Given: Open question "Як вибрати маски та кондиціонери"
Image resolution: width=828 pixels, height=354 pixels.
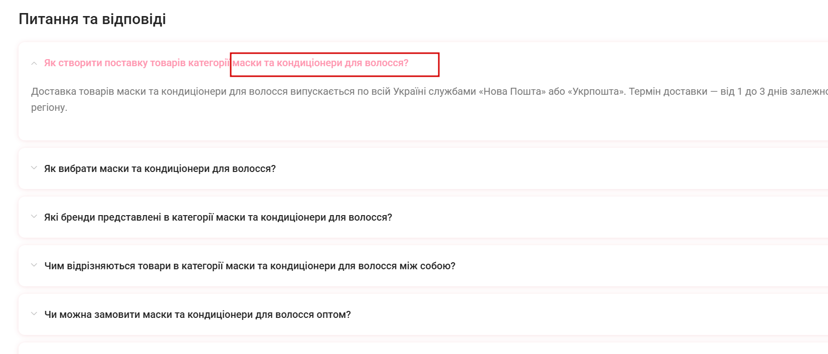Looking at the screenshot, I should 159,169.
